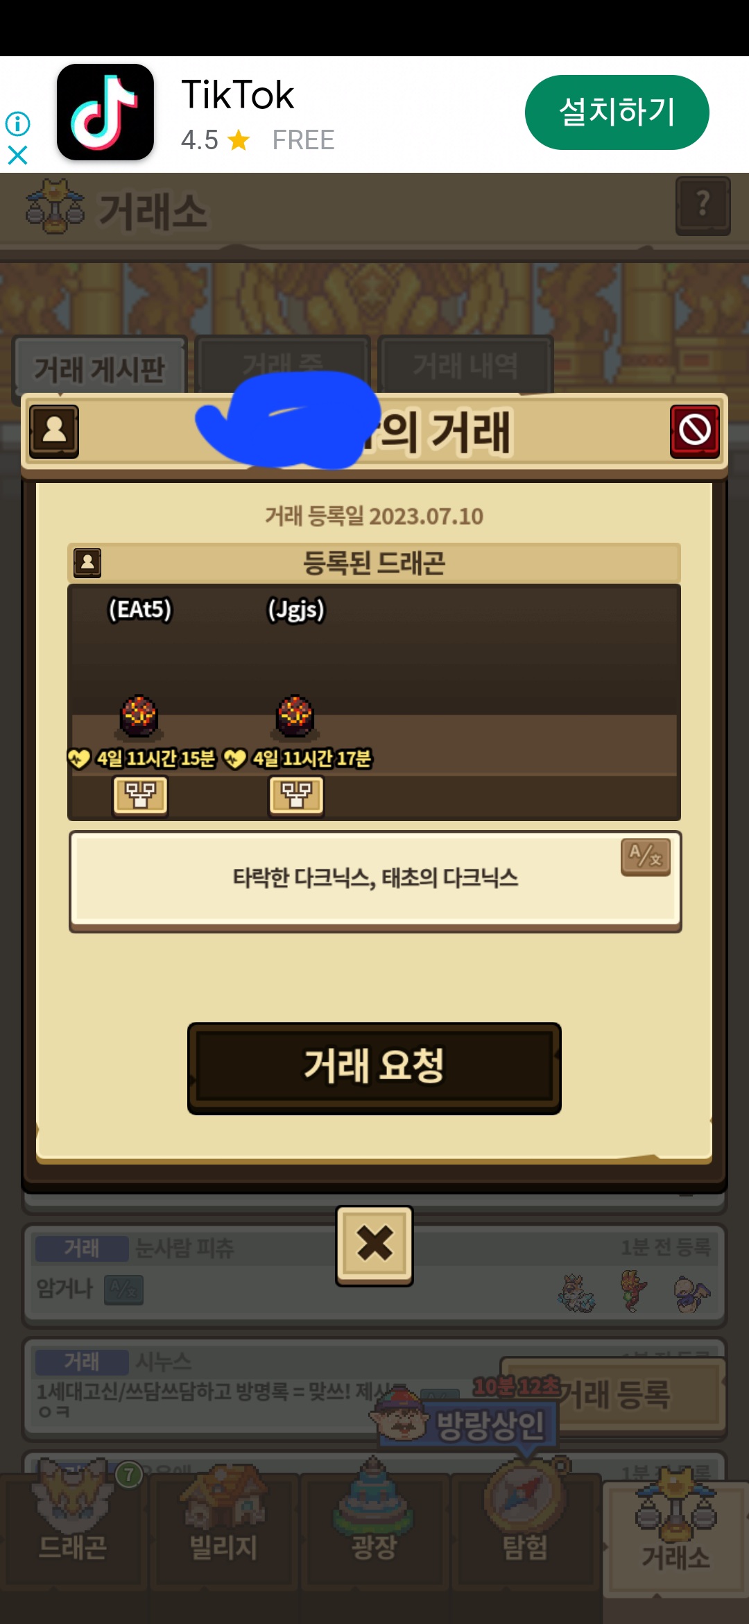
Task: Go to 광장 in bottom navigation
Action: tap(374, 1520)
